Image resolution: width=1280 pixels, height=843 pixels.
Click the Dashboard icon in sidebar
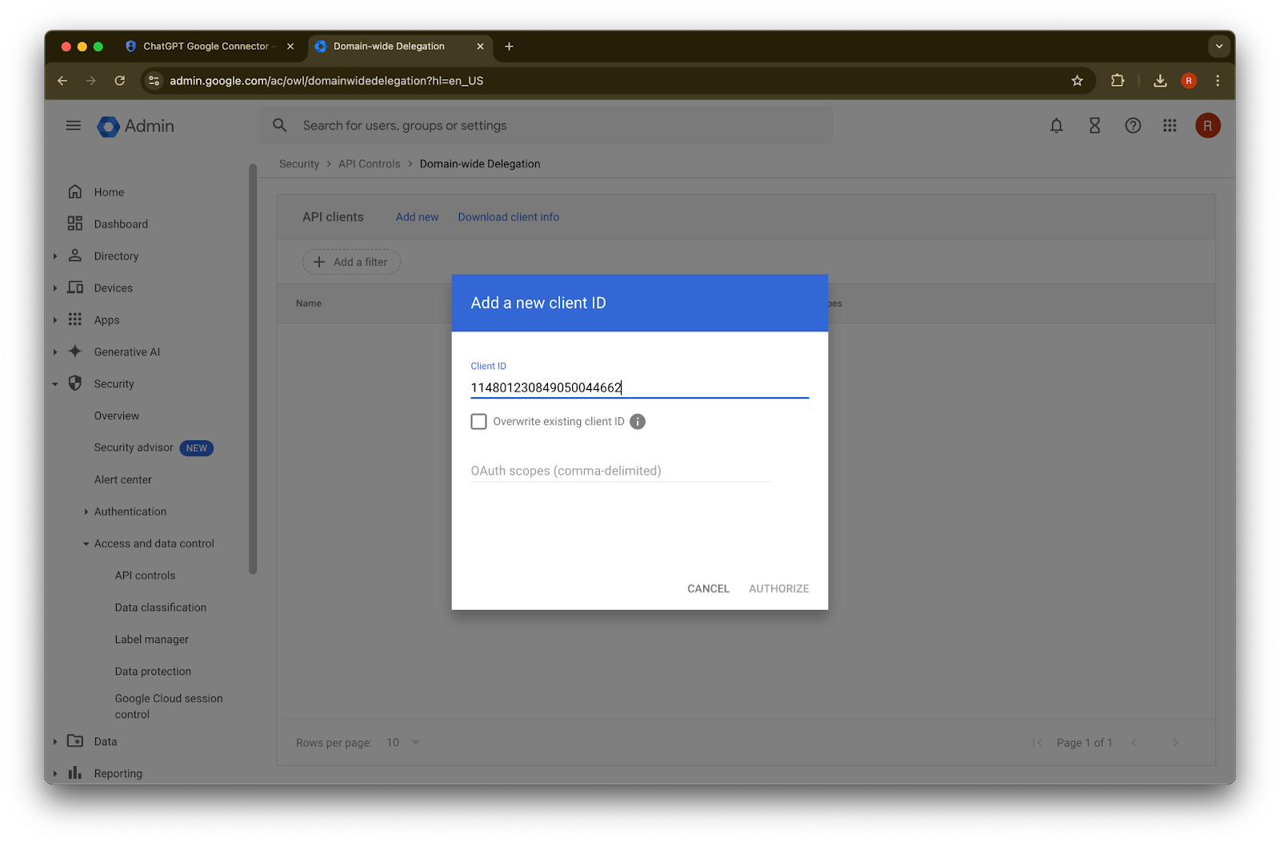tap(75, 224)
